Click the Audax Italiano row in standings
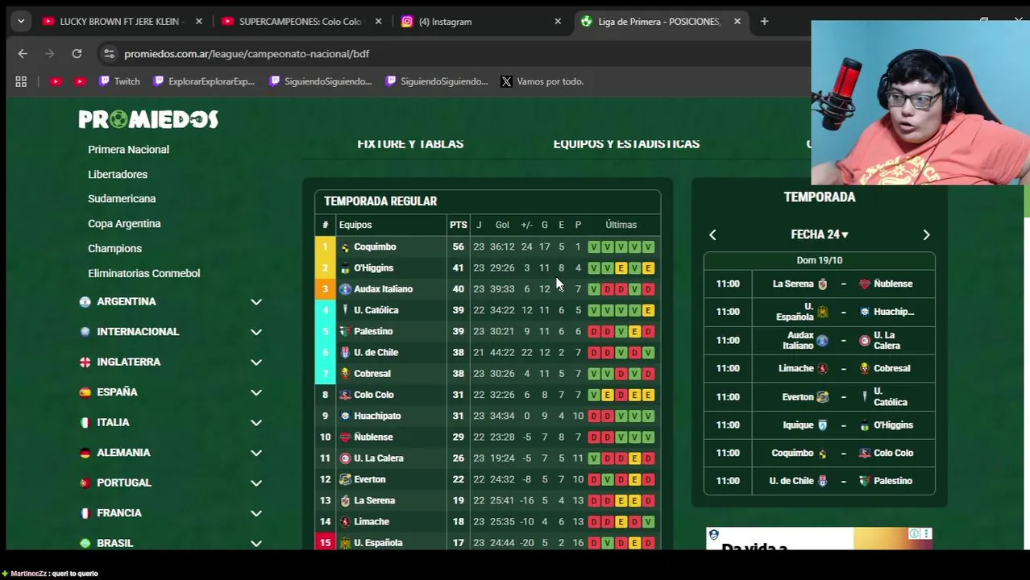The height and width of the screenshot is (580, 1030). 488,289
